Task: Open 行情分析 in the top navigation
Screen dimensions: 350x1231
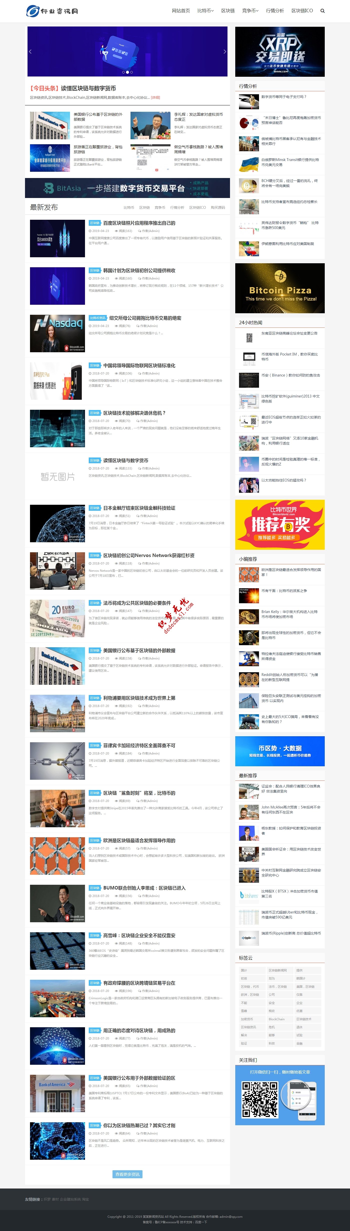Action: tap(274, 10)
